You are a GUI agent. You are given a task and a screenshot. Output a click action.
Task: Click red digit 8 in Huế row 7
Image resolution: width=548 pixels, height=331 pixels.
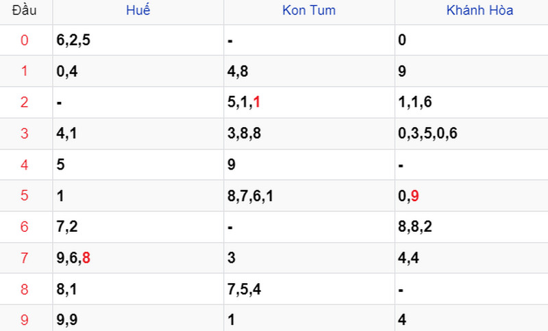[x=86, y=258]
